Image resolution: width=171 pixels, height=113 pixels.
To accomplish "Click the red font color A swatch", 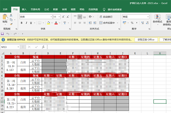I will [x=56, y=23].
